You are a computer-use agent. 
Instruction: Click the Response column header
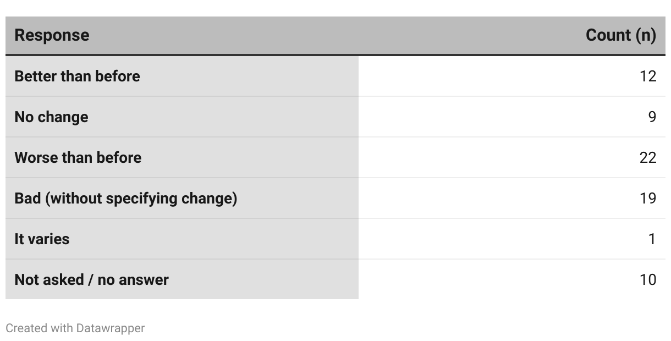tap(52, 35)
